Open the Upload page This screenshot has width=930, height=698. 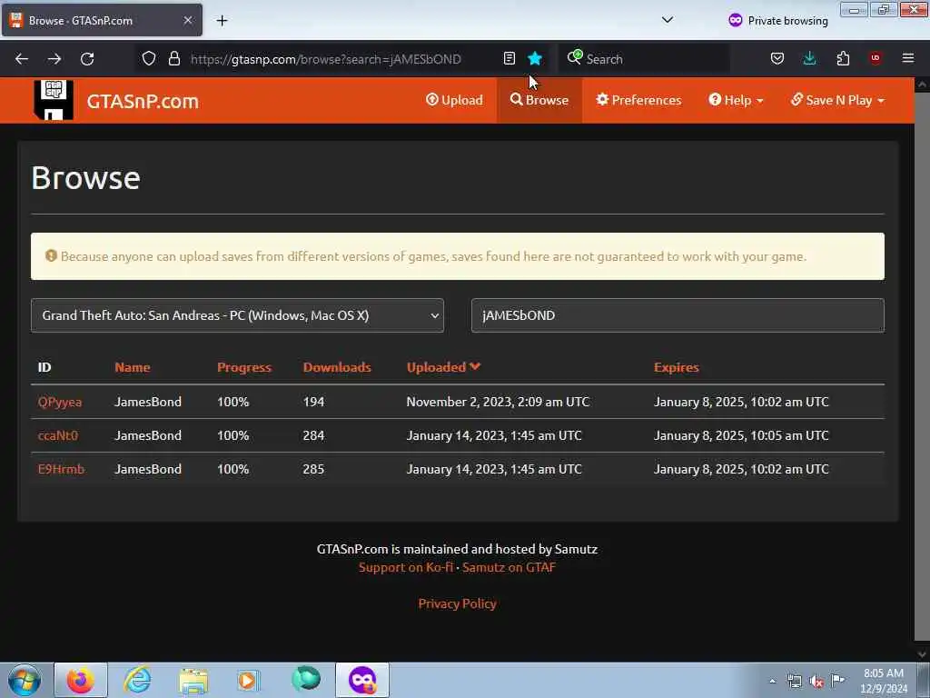point(454,100)
